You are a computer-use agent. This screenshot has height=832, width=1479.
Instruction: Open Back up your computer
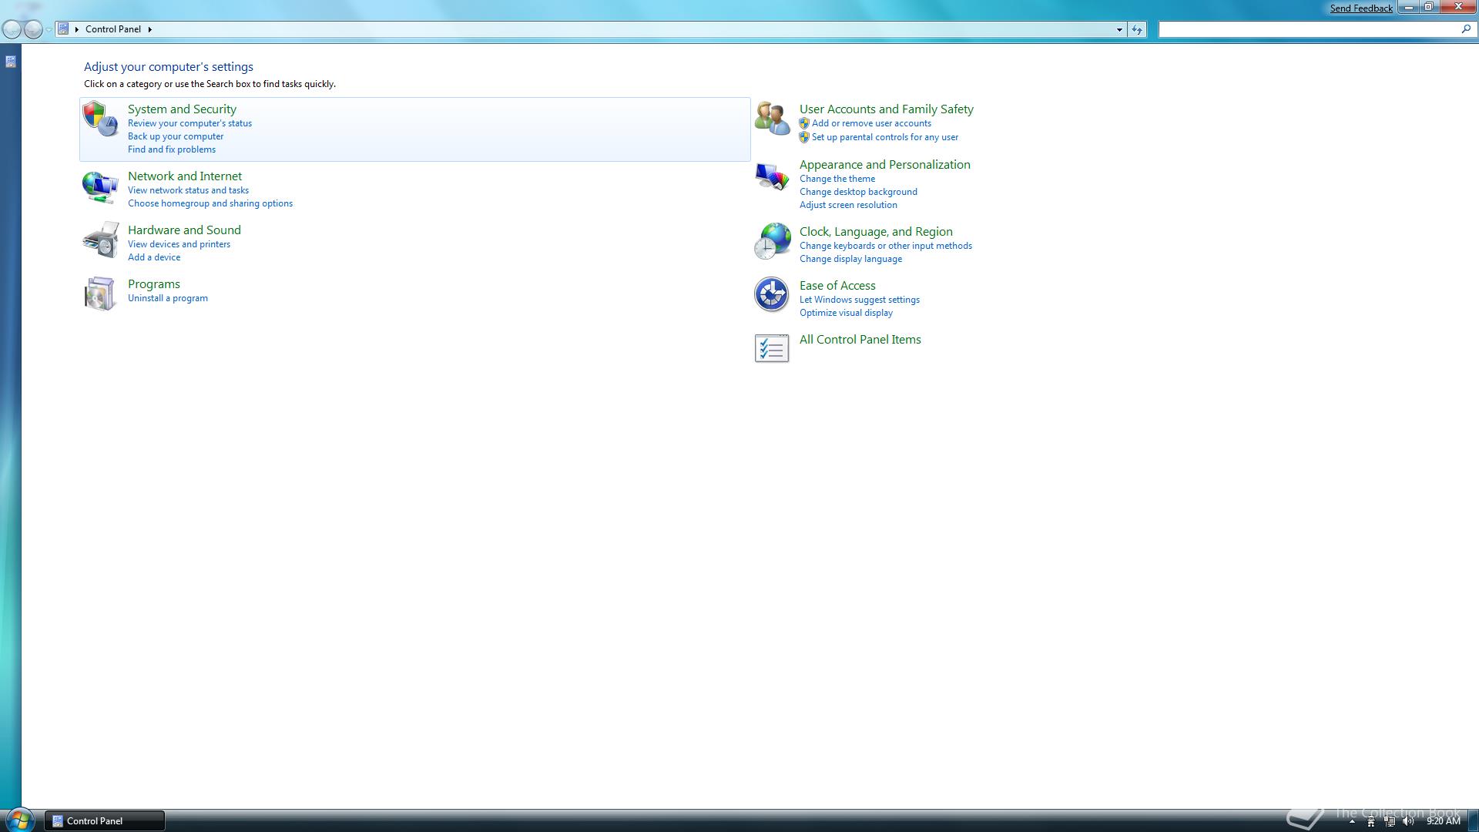pyautogui.click(x=176, y=136)
